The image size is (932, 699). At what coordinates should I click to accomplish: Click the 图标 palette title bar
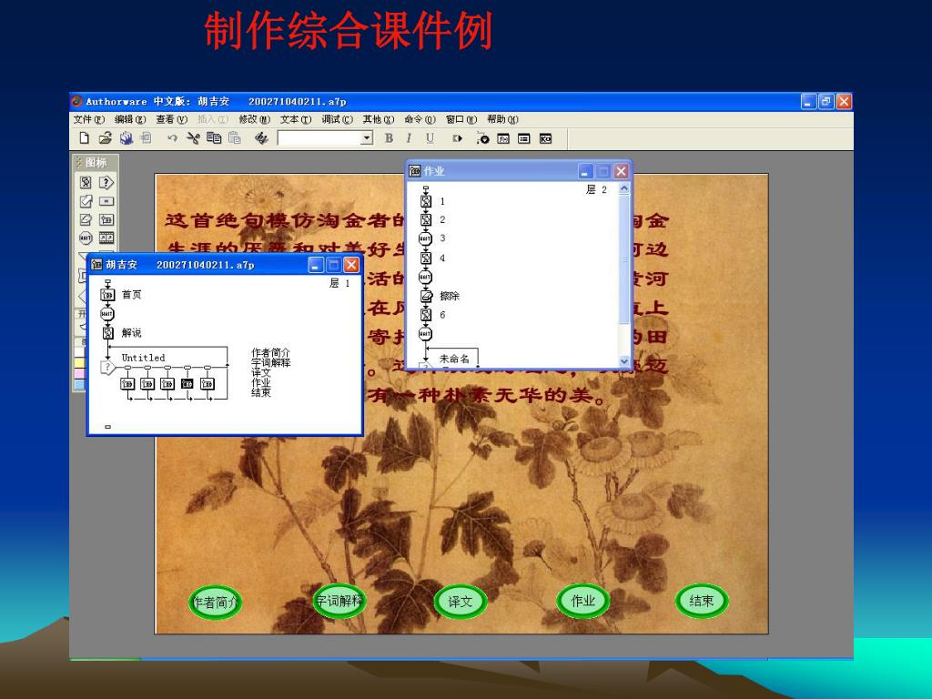coord(96,162)
